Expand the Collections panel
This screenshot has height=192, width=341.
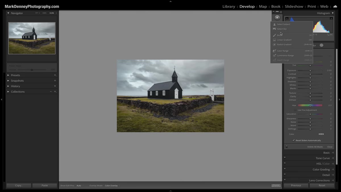click(8, 92)
